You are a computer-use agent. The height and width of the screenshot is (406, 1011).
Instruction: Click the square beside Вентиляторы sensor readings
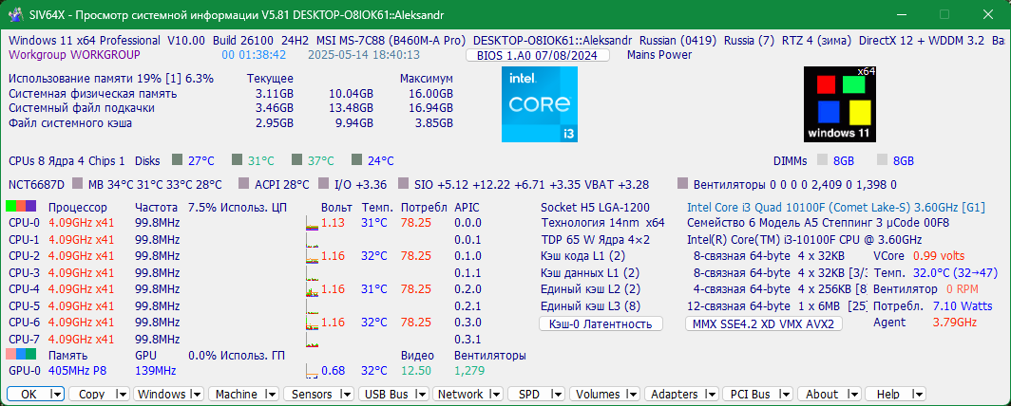coord(683,184)
